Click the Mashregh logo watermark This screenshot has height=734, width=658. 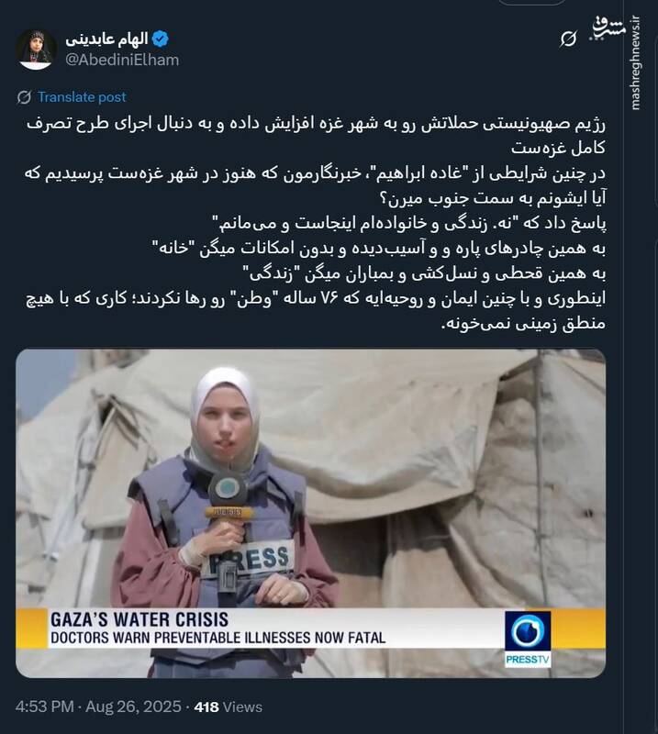609,28
